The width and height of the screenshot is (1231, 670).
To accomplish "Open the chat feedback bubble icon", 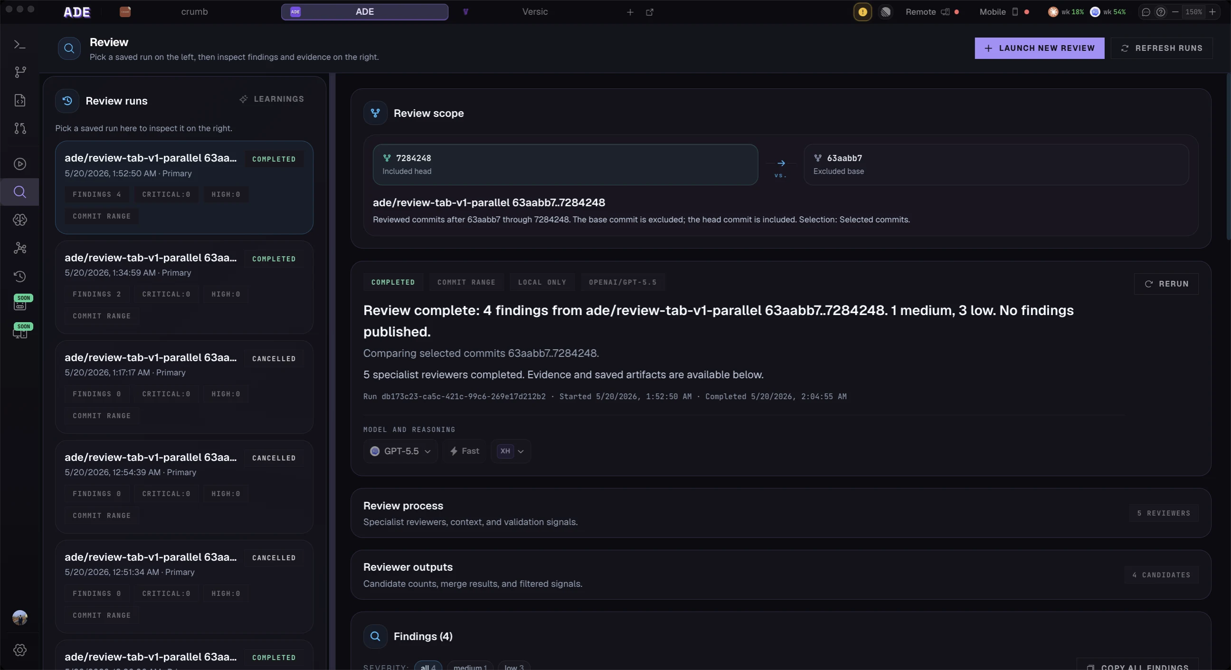I will pos(1146,12).
